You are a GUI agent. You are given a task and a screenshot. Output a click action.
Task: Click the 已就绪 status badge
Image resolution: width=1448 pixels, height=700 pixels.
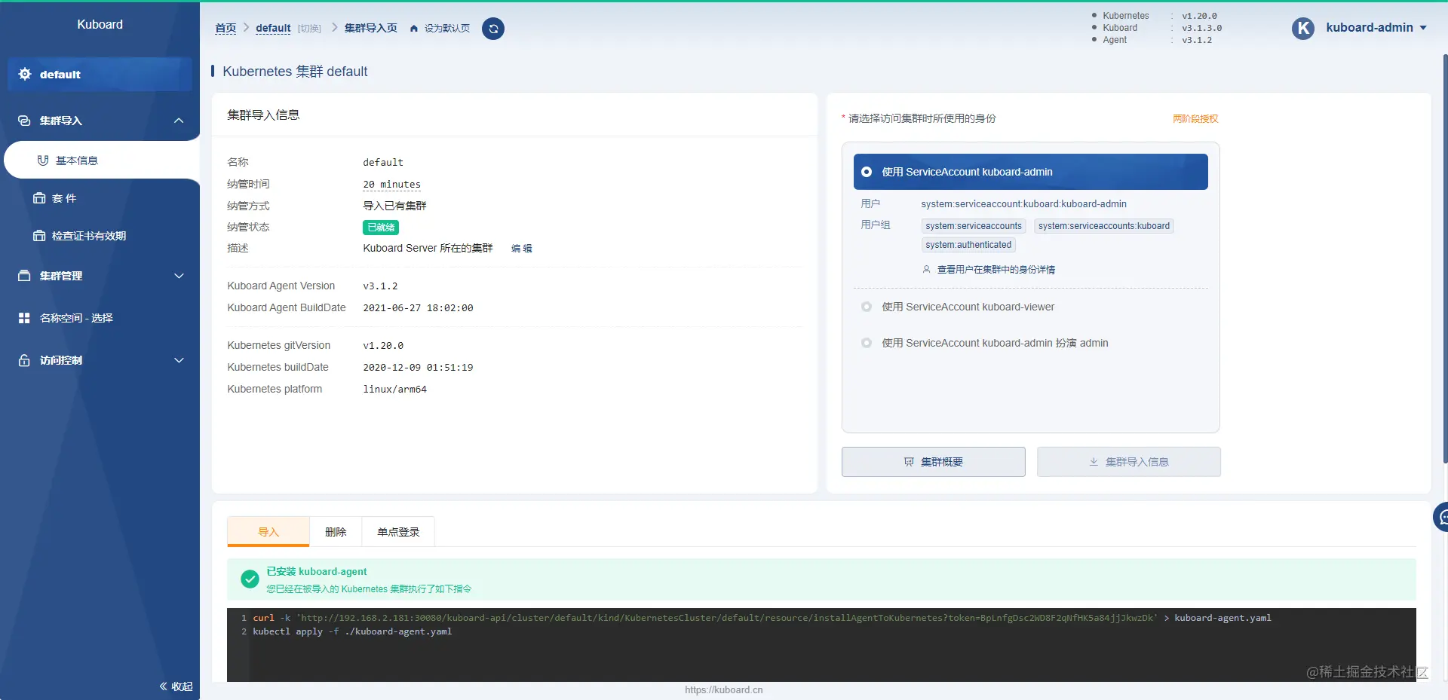381,228
